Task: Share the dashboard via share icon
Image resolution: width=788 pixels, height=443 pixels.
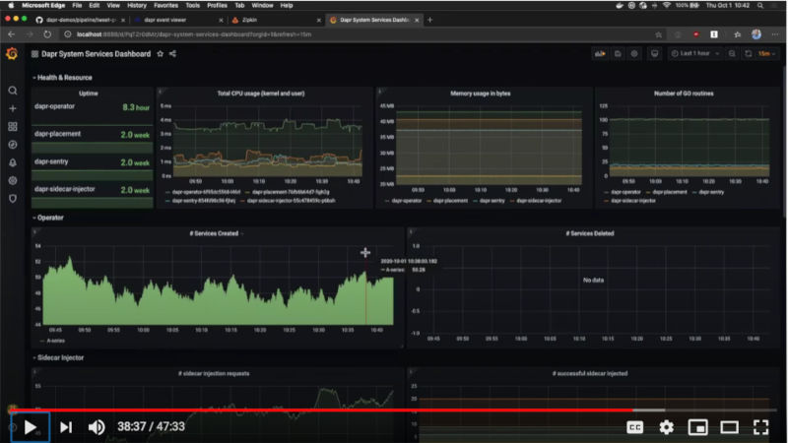Action: (x=172, y=54)
